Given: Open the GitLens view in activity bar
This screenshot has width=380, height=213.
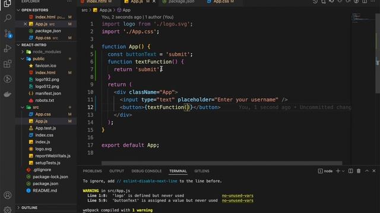Looking at the screenshot, I should click(8, 79).
